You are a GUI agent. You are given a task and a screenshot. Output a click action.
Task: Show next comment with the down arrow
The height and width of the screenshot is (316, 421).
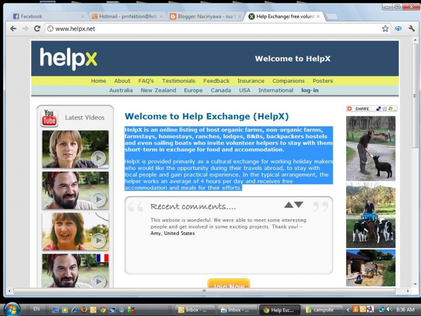[x=298, y=205]
